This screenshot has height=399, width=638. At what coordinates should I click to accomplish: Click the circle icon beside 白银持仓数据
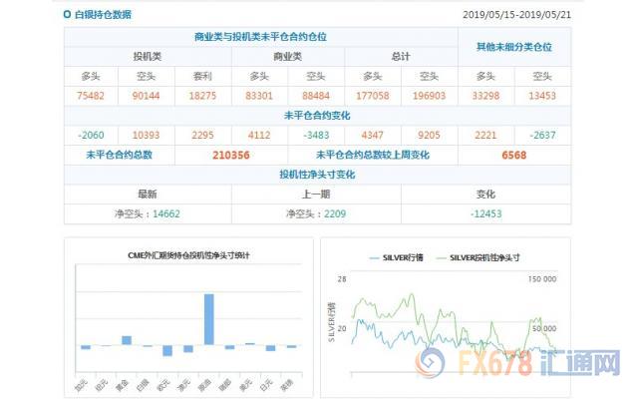pyautogui.click(x=67, y=15)
